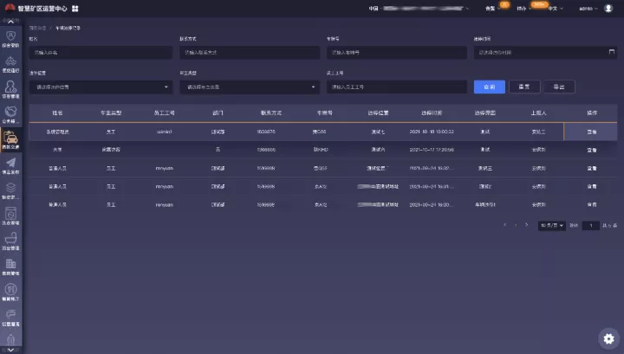Viewport: 624px width, 354px height.
Task: Click the four-square grid icon beside the title
Action: (x=75, y=9)
